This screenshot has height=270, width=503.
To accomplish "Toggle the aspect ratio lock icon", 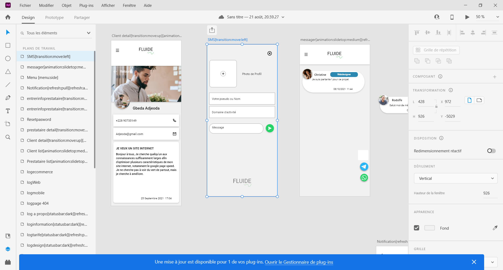I will (436, 106).
